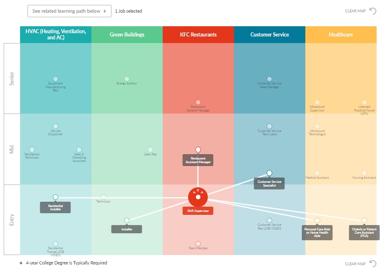The image size is (384, 271).
Task: Select the Green Buildings Sales Rep node
Action: coord(150,150)
